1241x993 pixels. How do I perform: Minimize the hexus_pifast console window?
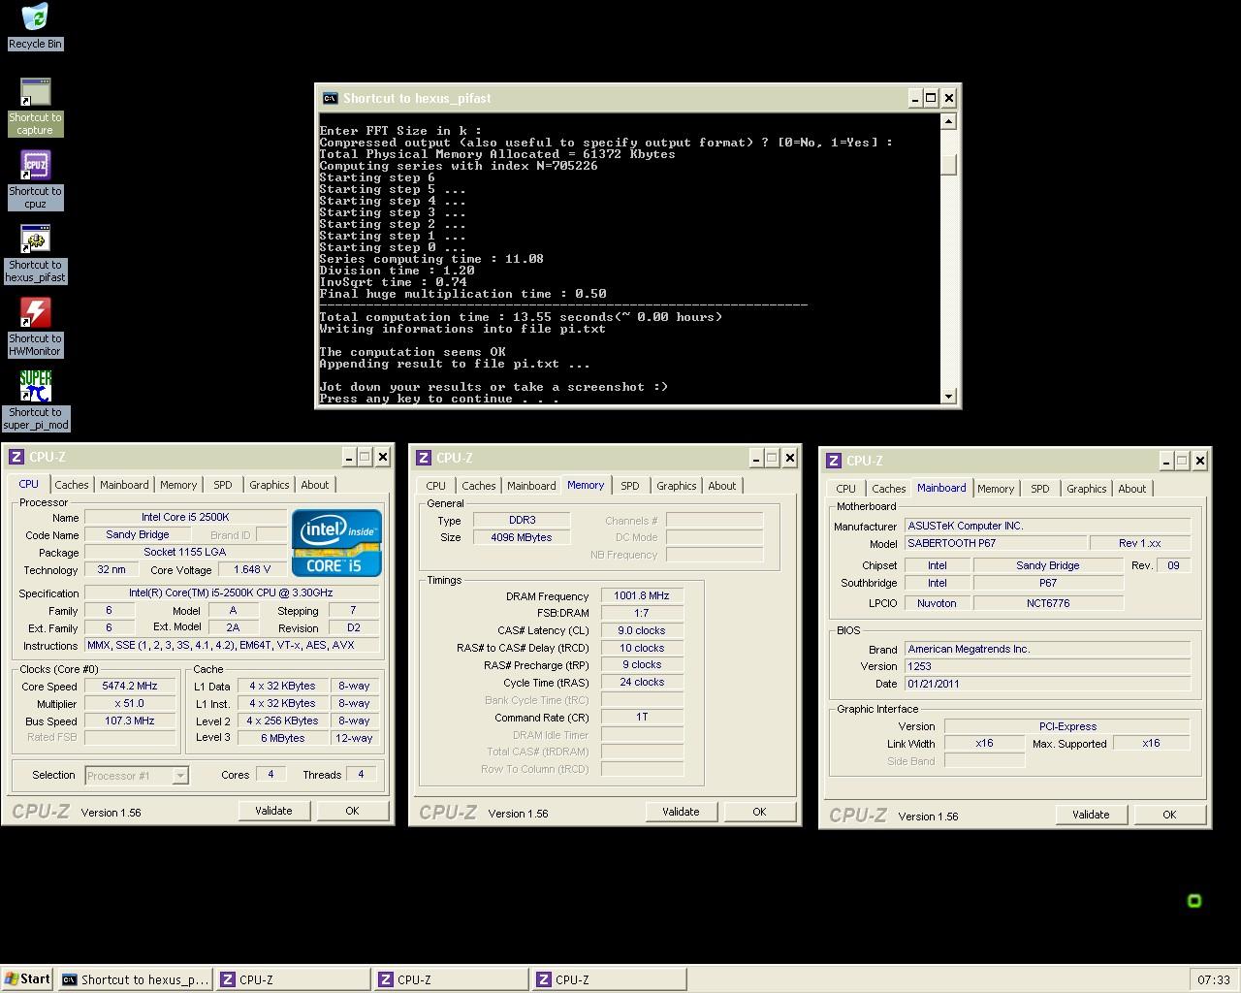coord(914,98)
